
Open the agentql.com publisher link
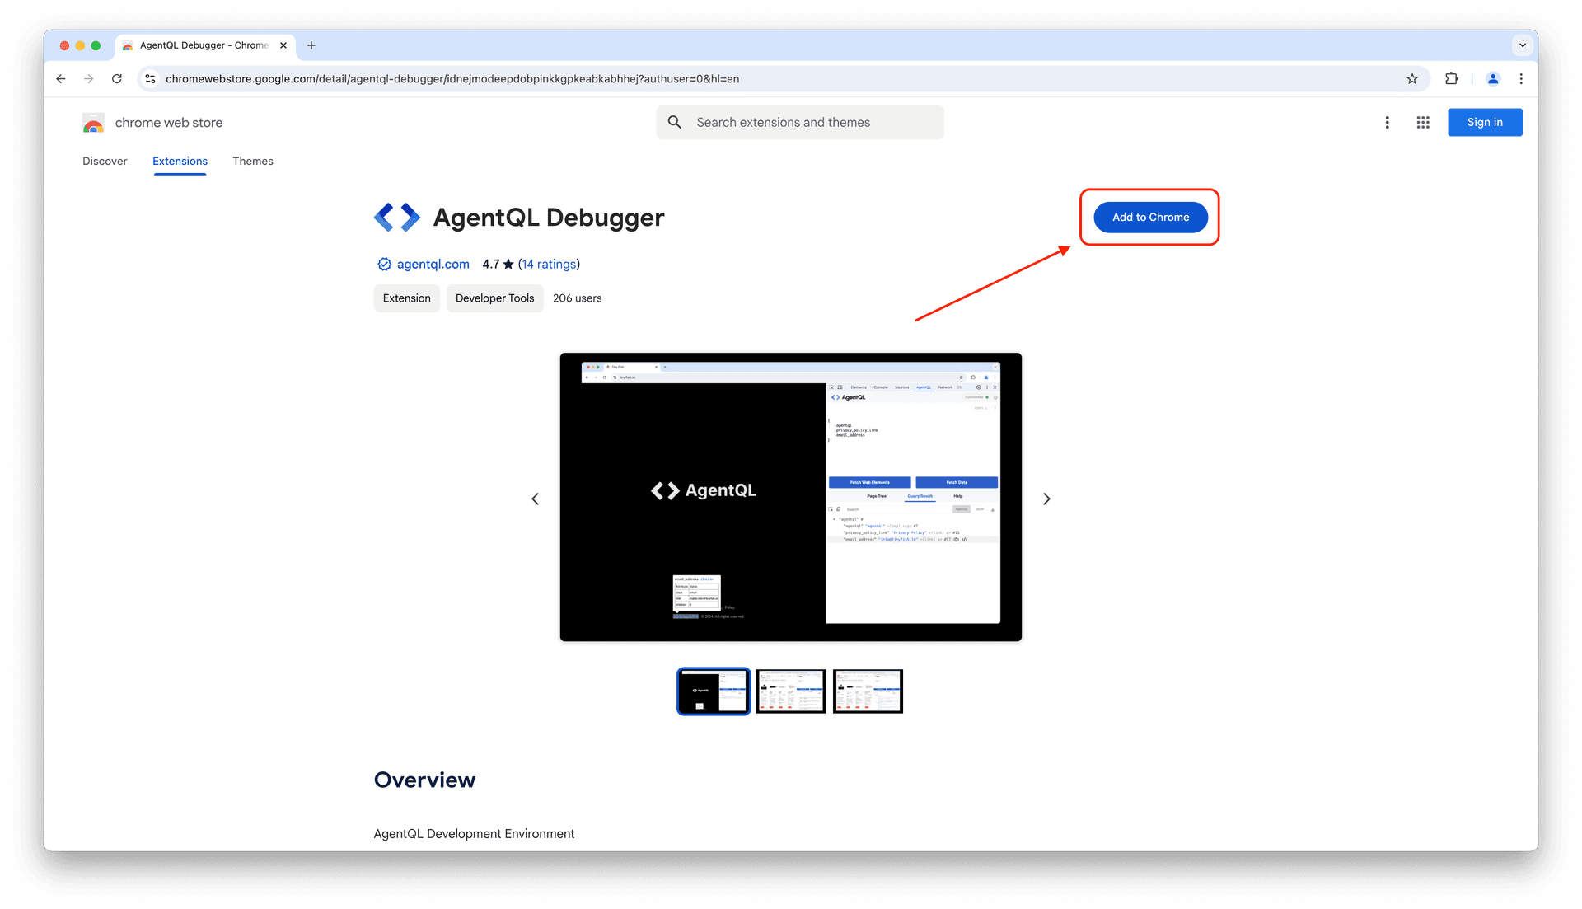tap(433, 264)
